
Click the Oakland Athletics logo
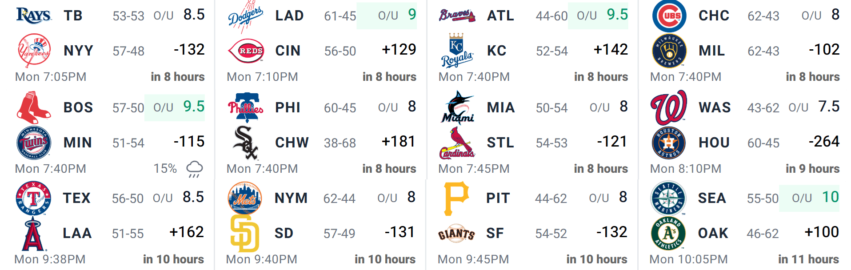pyautogui.click(x=668, y=233)
